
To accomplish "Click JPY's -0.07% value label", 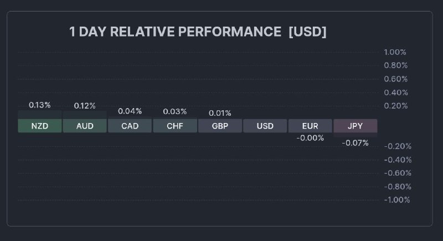I will (x=355, y=143).
